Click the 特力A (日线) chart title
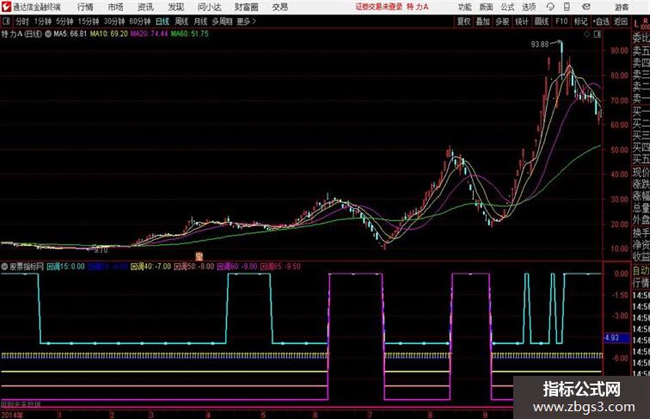 click(x=21, y=34)
